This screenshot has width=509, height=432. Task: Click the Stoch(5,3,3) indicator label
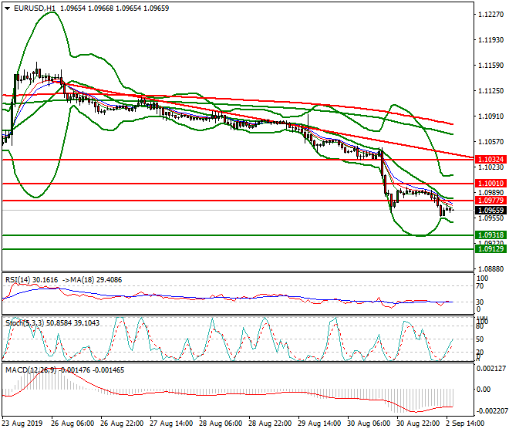coord(23,322)
